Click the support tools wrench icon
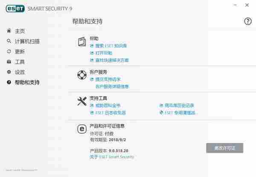The image size is (256, 177). click(x=82, y=101)
